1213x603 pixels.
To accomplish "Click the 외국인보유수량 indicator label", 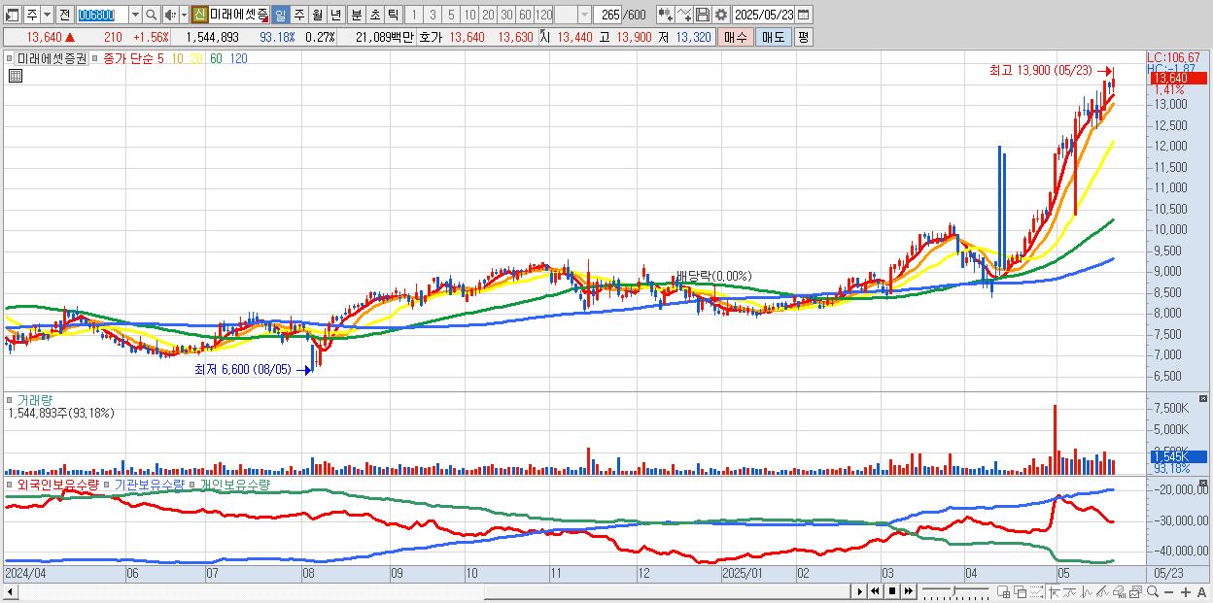I will pyautogui.click(x=58, y=484).
